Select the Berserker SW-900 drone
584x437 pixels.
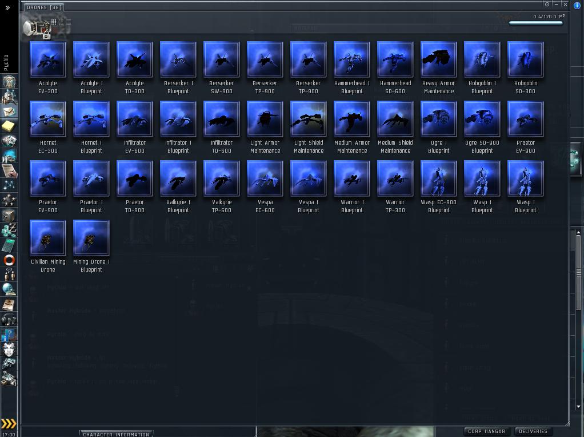[x=221, y=67]
